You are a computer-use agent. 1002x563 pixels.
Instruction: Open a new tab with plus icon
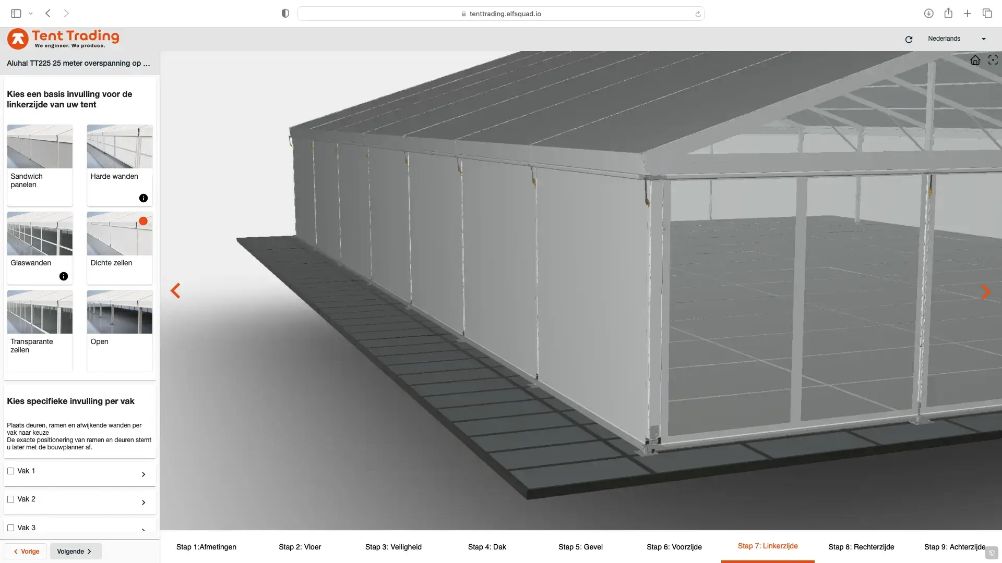[x=968, y=14]
